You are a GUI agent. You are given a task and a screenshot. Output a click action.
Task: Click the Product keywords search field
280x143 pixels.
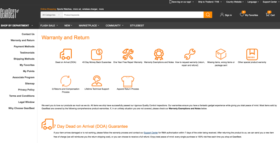pyautogui.click(x=133, y=15)
